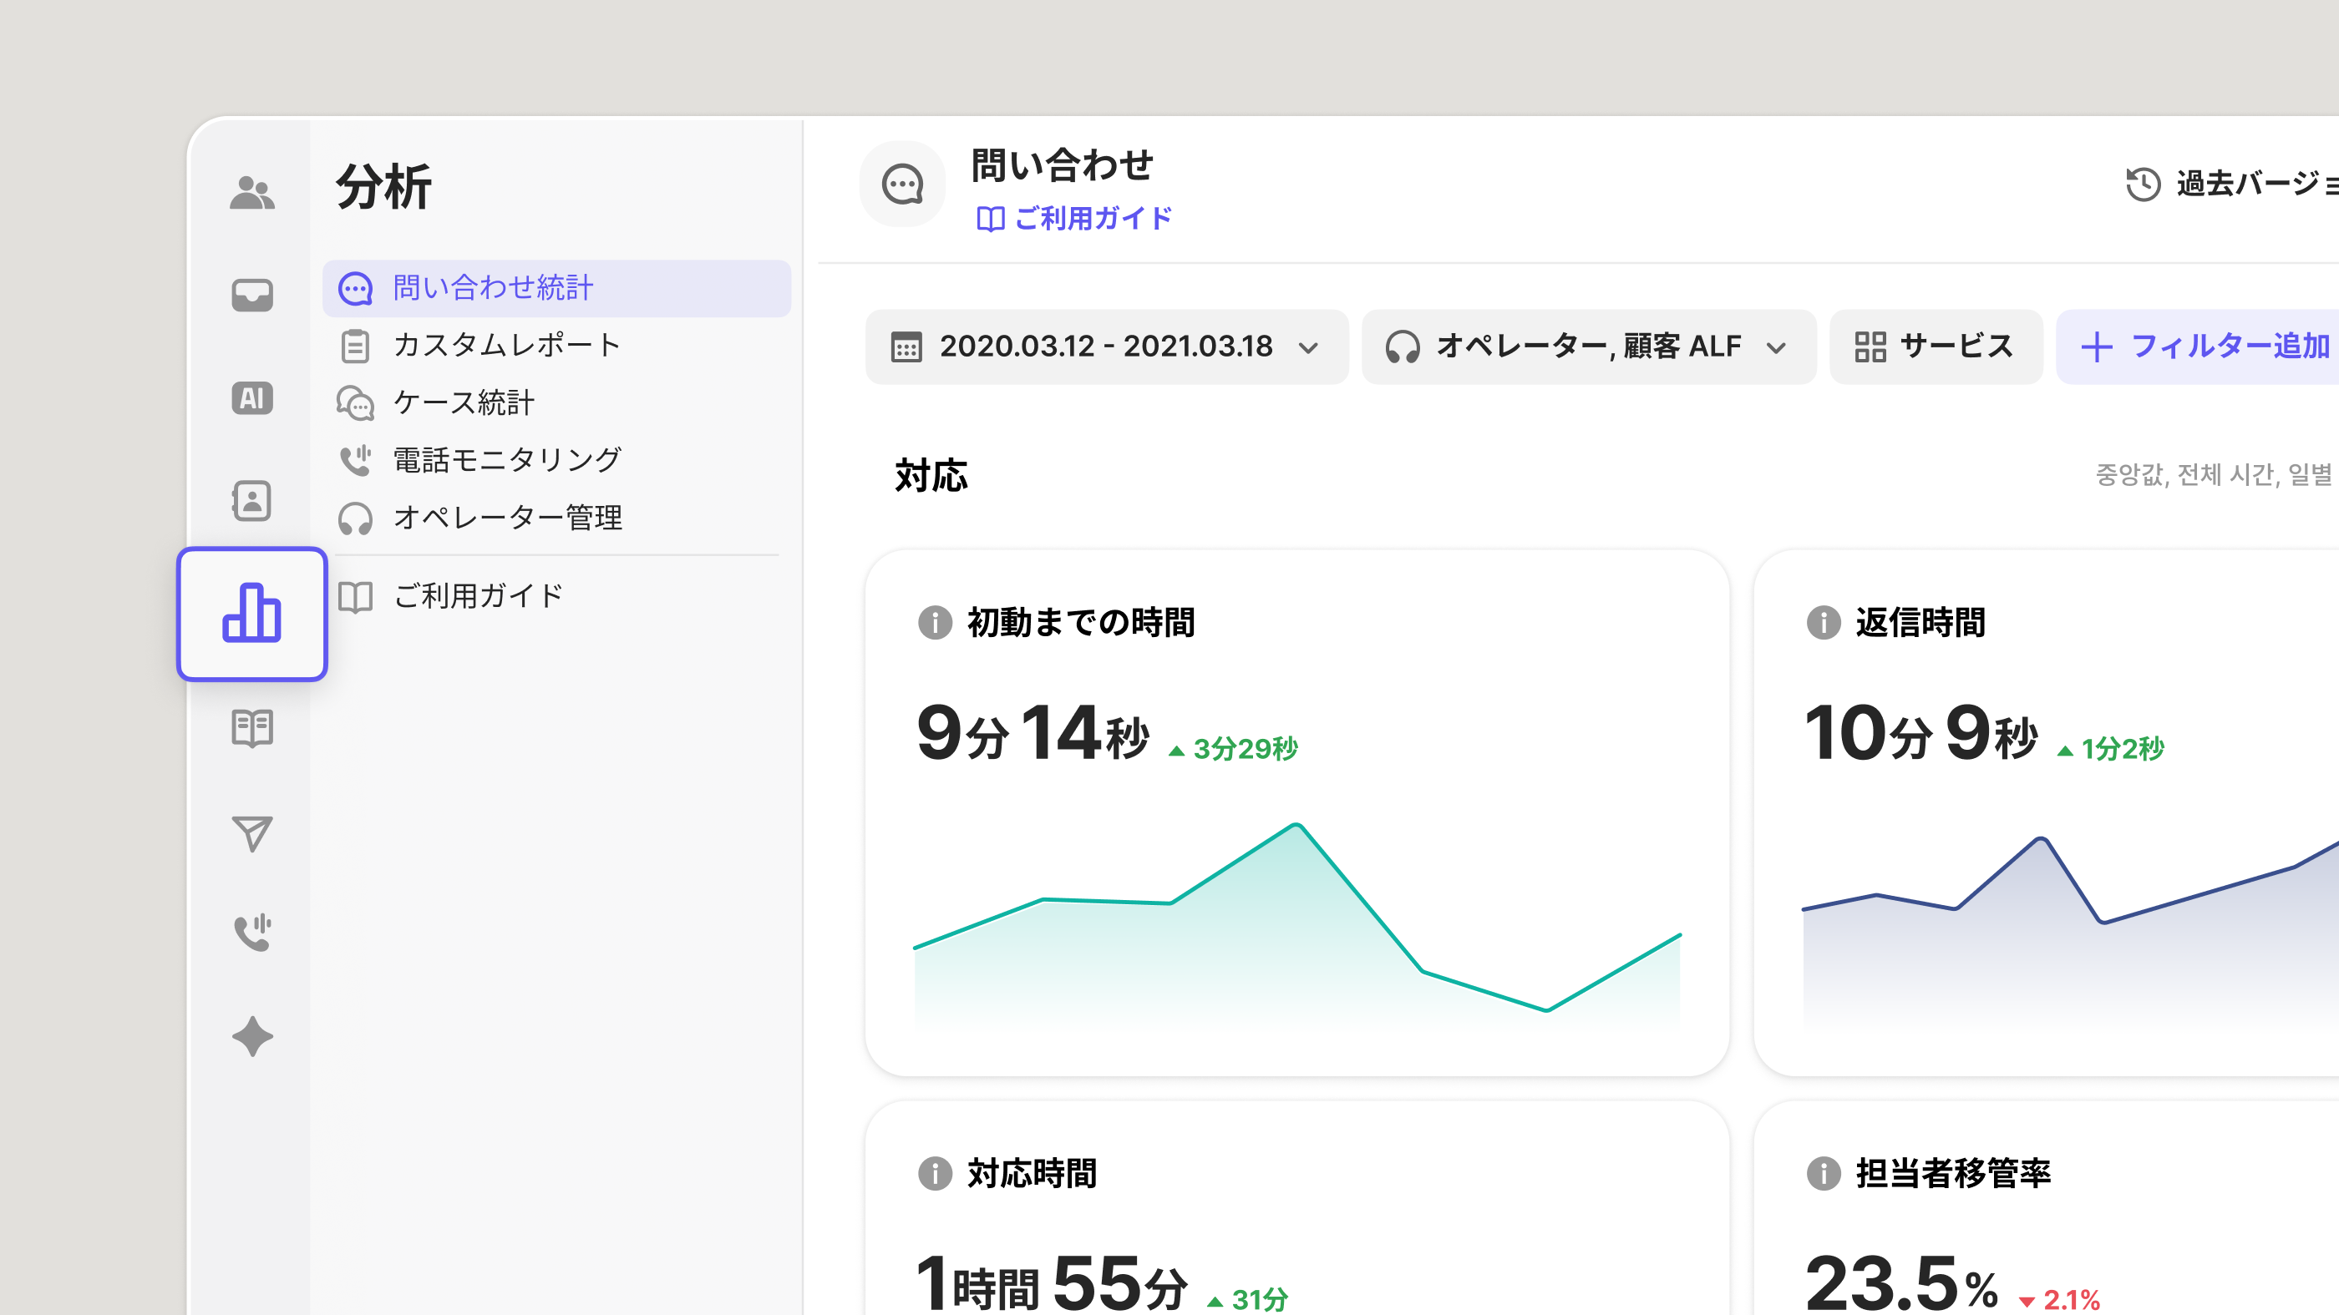Expand the オペレーター, 顧客 ALF dropdown

[1589, 346]
